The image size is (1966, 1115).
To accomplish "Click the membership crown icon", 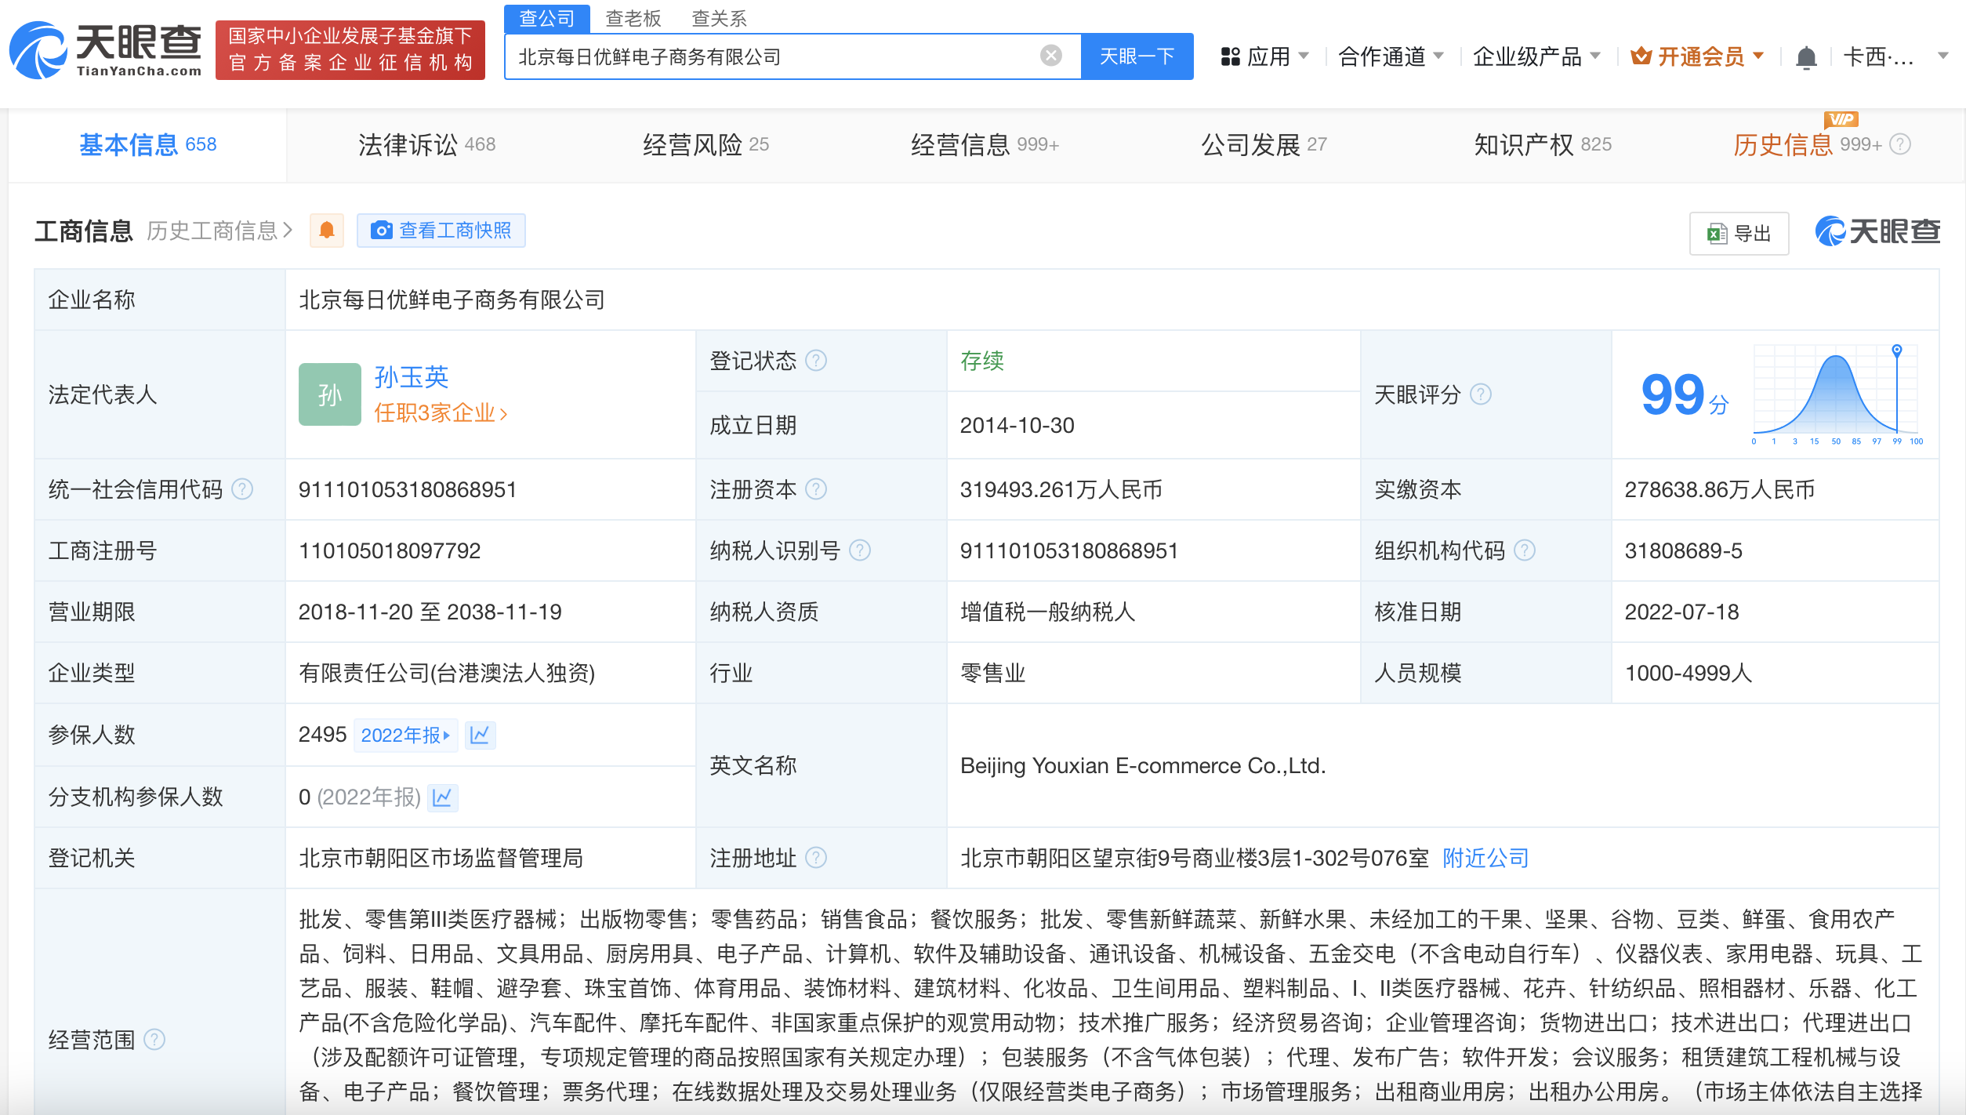I will [x=1641, y=56].
